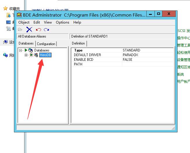Click the red Cancel undo arrow icon

pos(38,29)
